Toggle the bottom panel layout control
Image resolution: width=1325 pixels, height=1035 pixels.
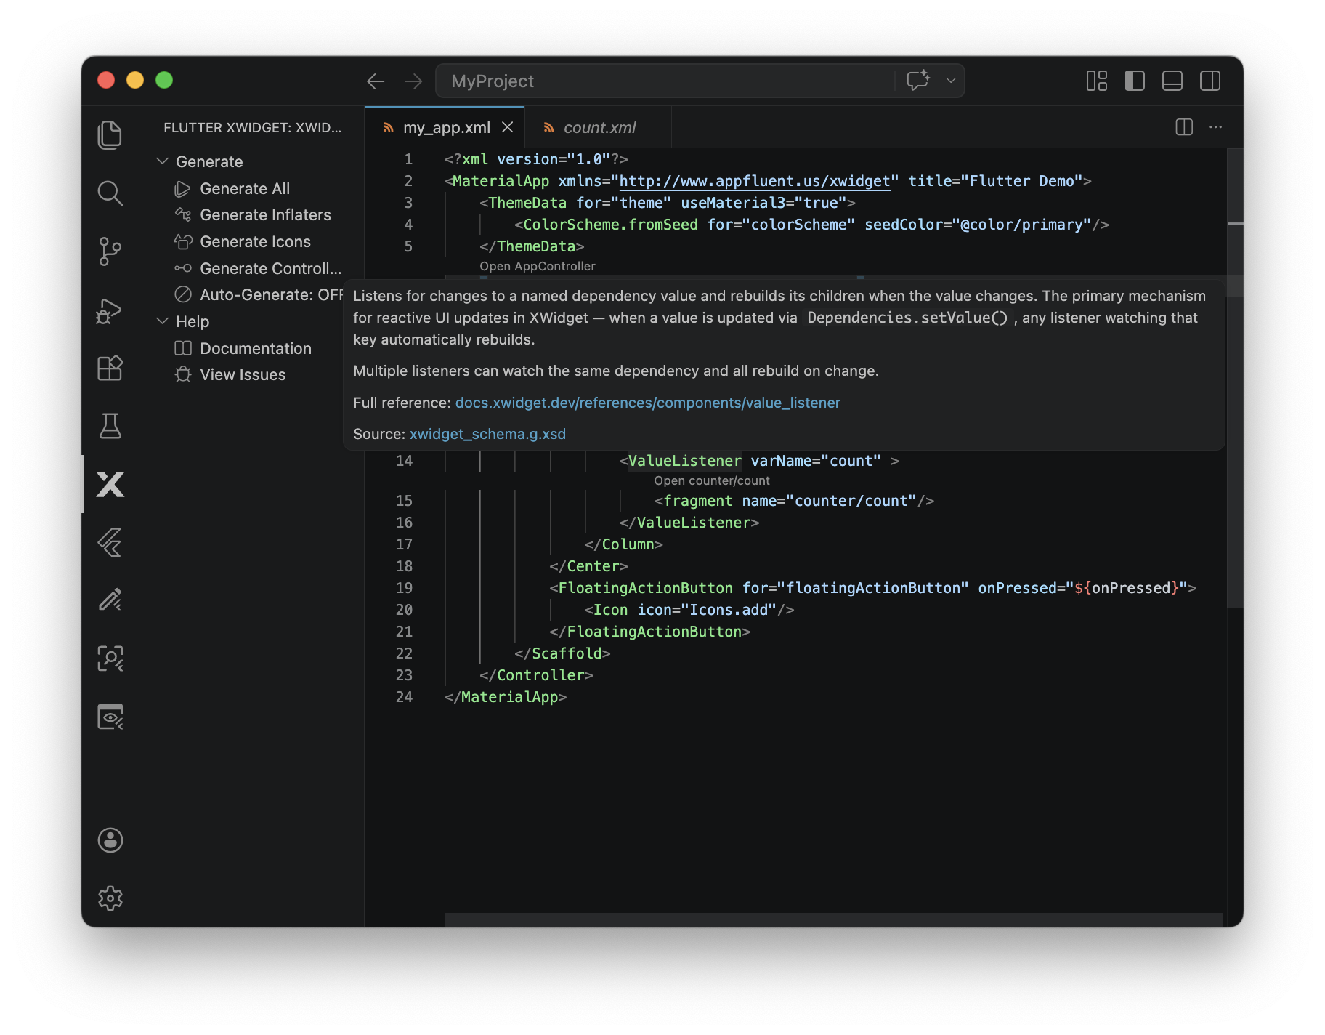tap(1172, 81)
